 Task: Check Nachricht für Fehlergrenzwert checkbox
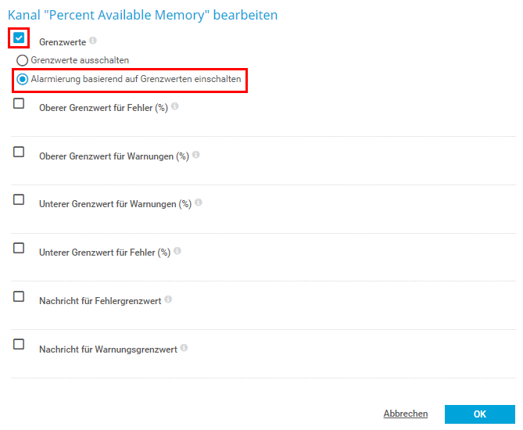click(19, 296)
